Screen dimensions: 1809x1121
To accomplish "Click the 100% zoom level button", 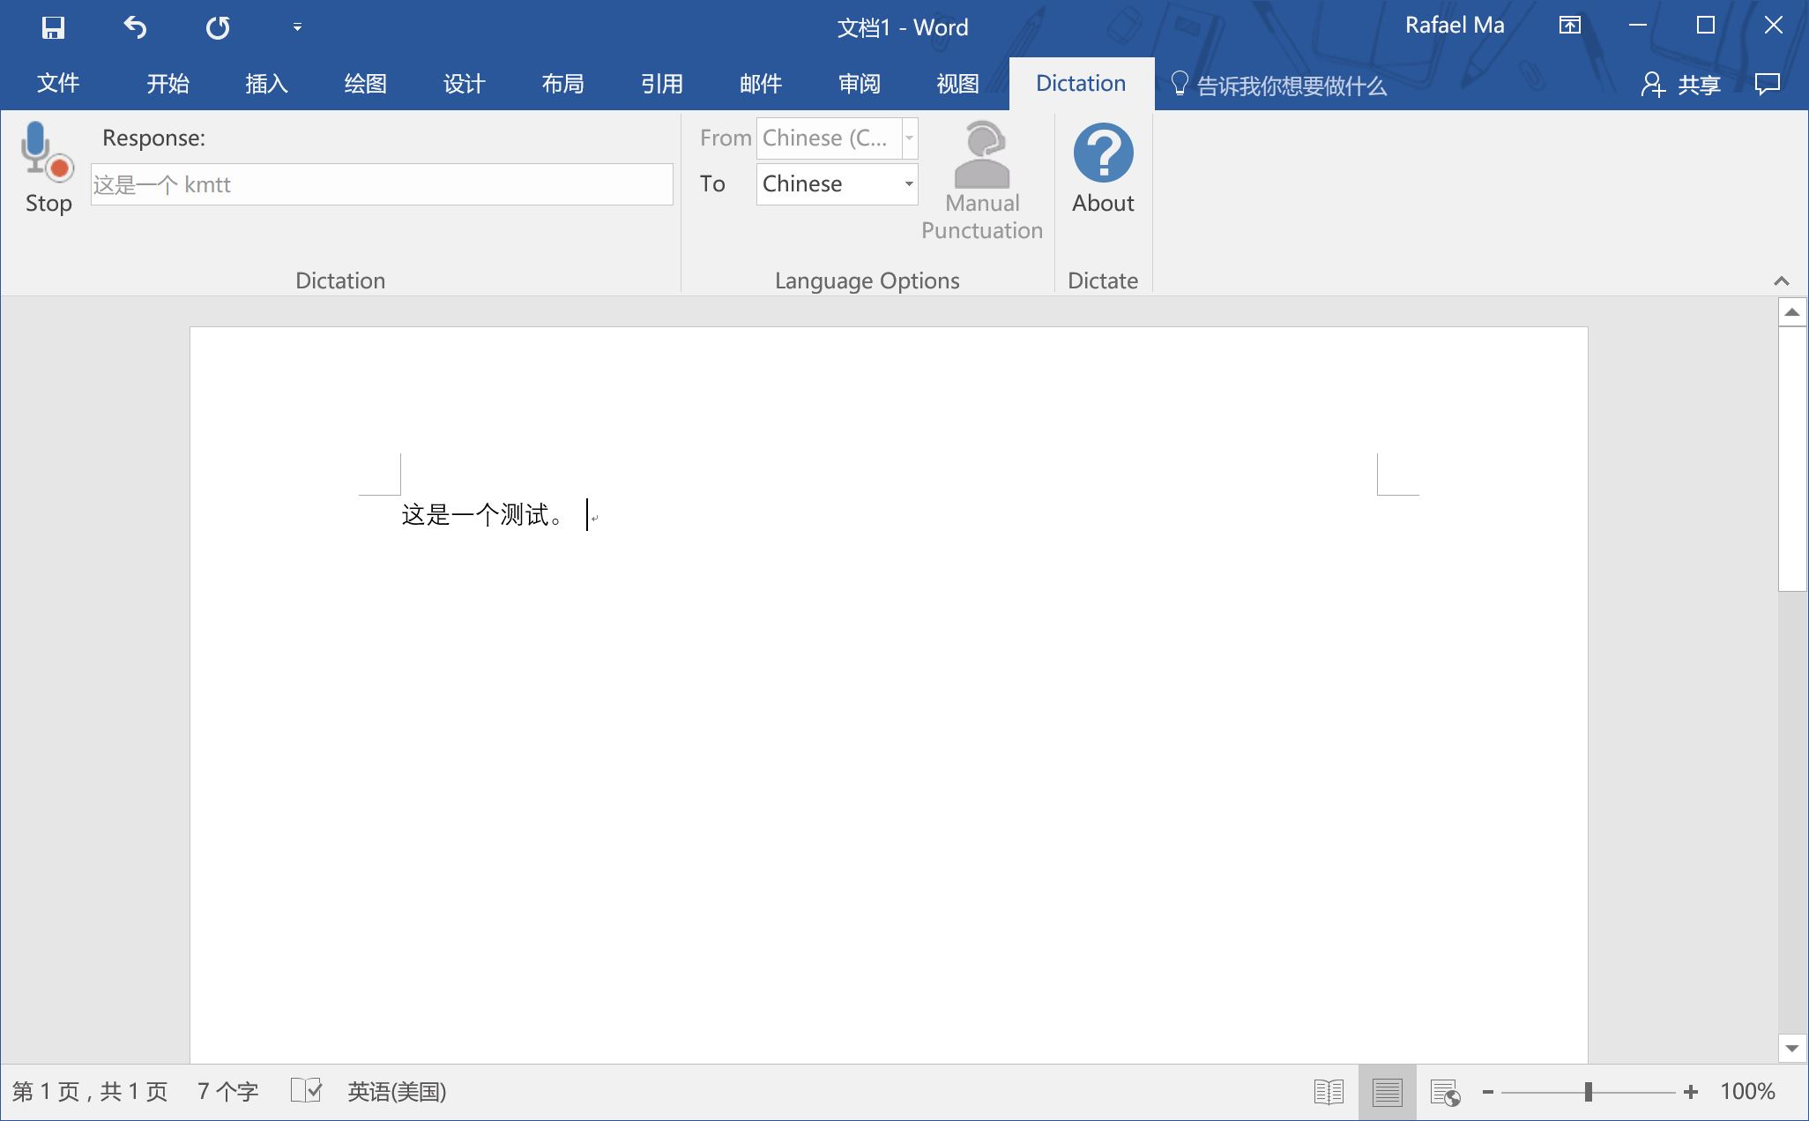I will (1746, 1092).
